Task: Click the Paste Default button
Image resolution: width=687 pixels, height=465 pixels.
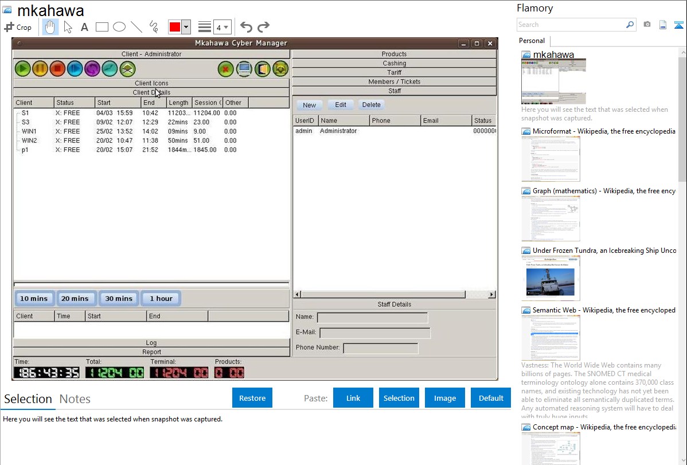Action: (x=491, y=398)
